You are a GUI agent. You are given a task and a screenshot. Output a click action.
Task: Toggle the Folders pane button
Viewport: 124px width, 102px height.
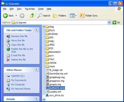point(60,16)
